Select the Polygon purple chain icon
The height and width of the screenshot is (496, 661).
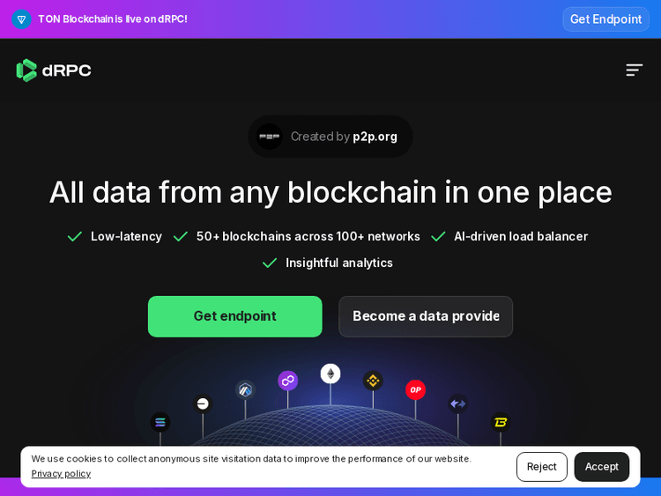(x=288, y=381)
